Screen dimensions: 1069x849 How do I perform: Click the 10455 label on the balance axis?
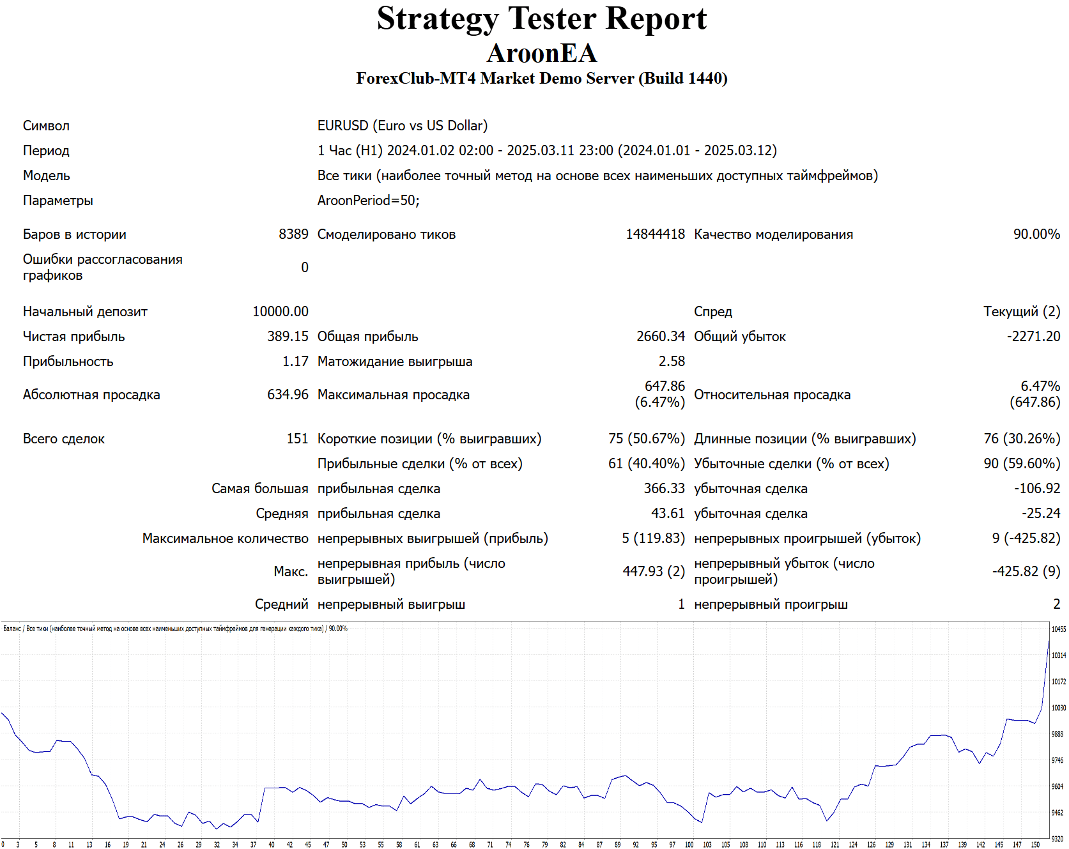point(1058,629)
